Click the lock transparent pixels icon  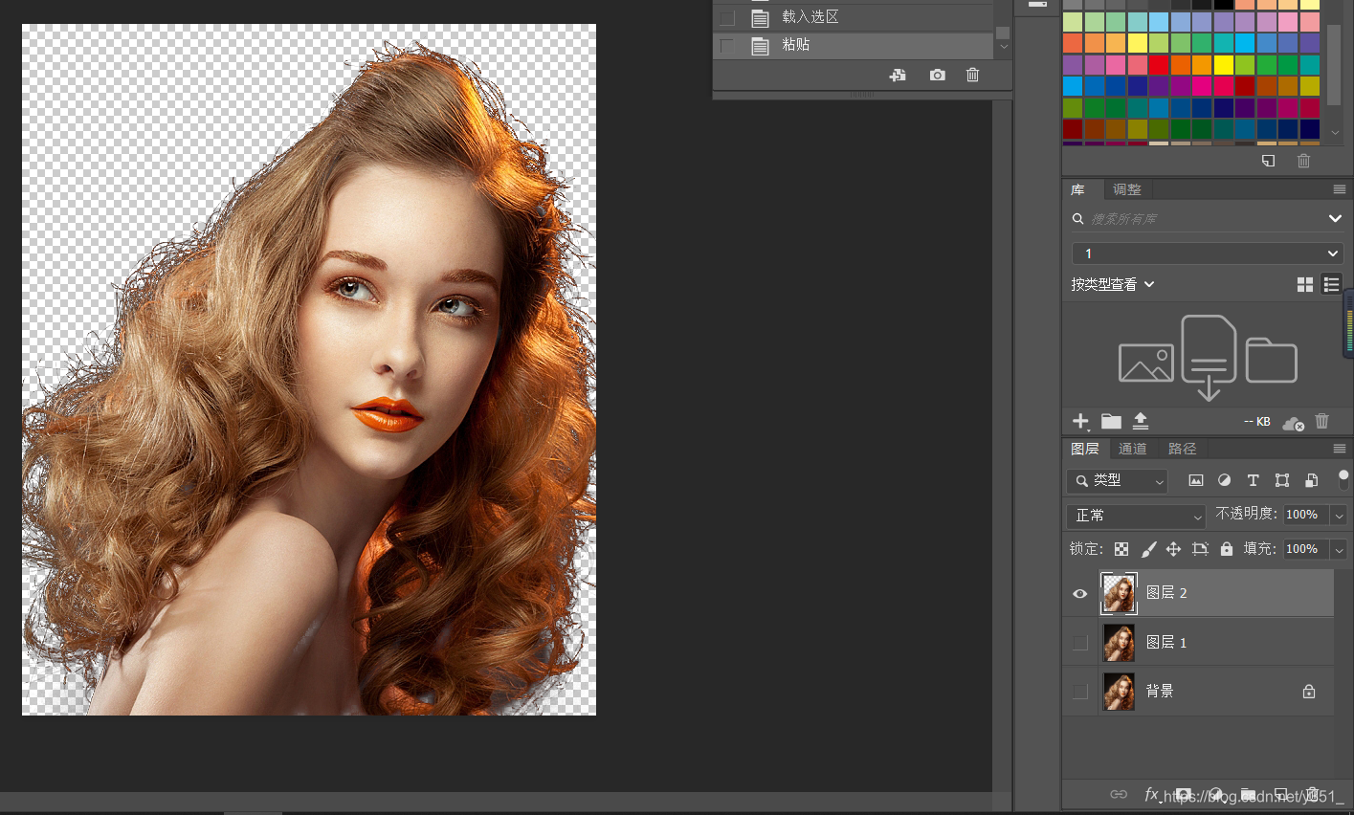click(1121, 549)
